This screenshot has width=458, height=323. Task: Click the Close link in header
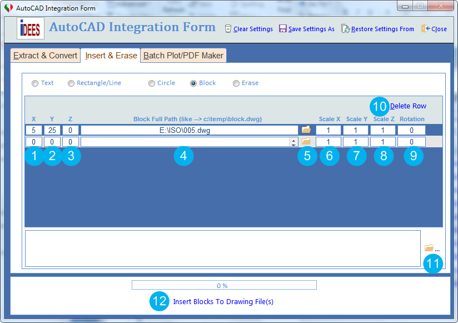(x=439, y=29)
